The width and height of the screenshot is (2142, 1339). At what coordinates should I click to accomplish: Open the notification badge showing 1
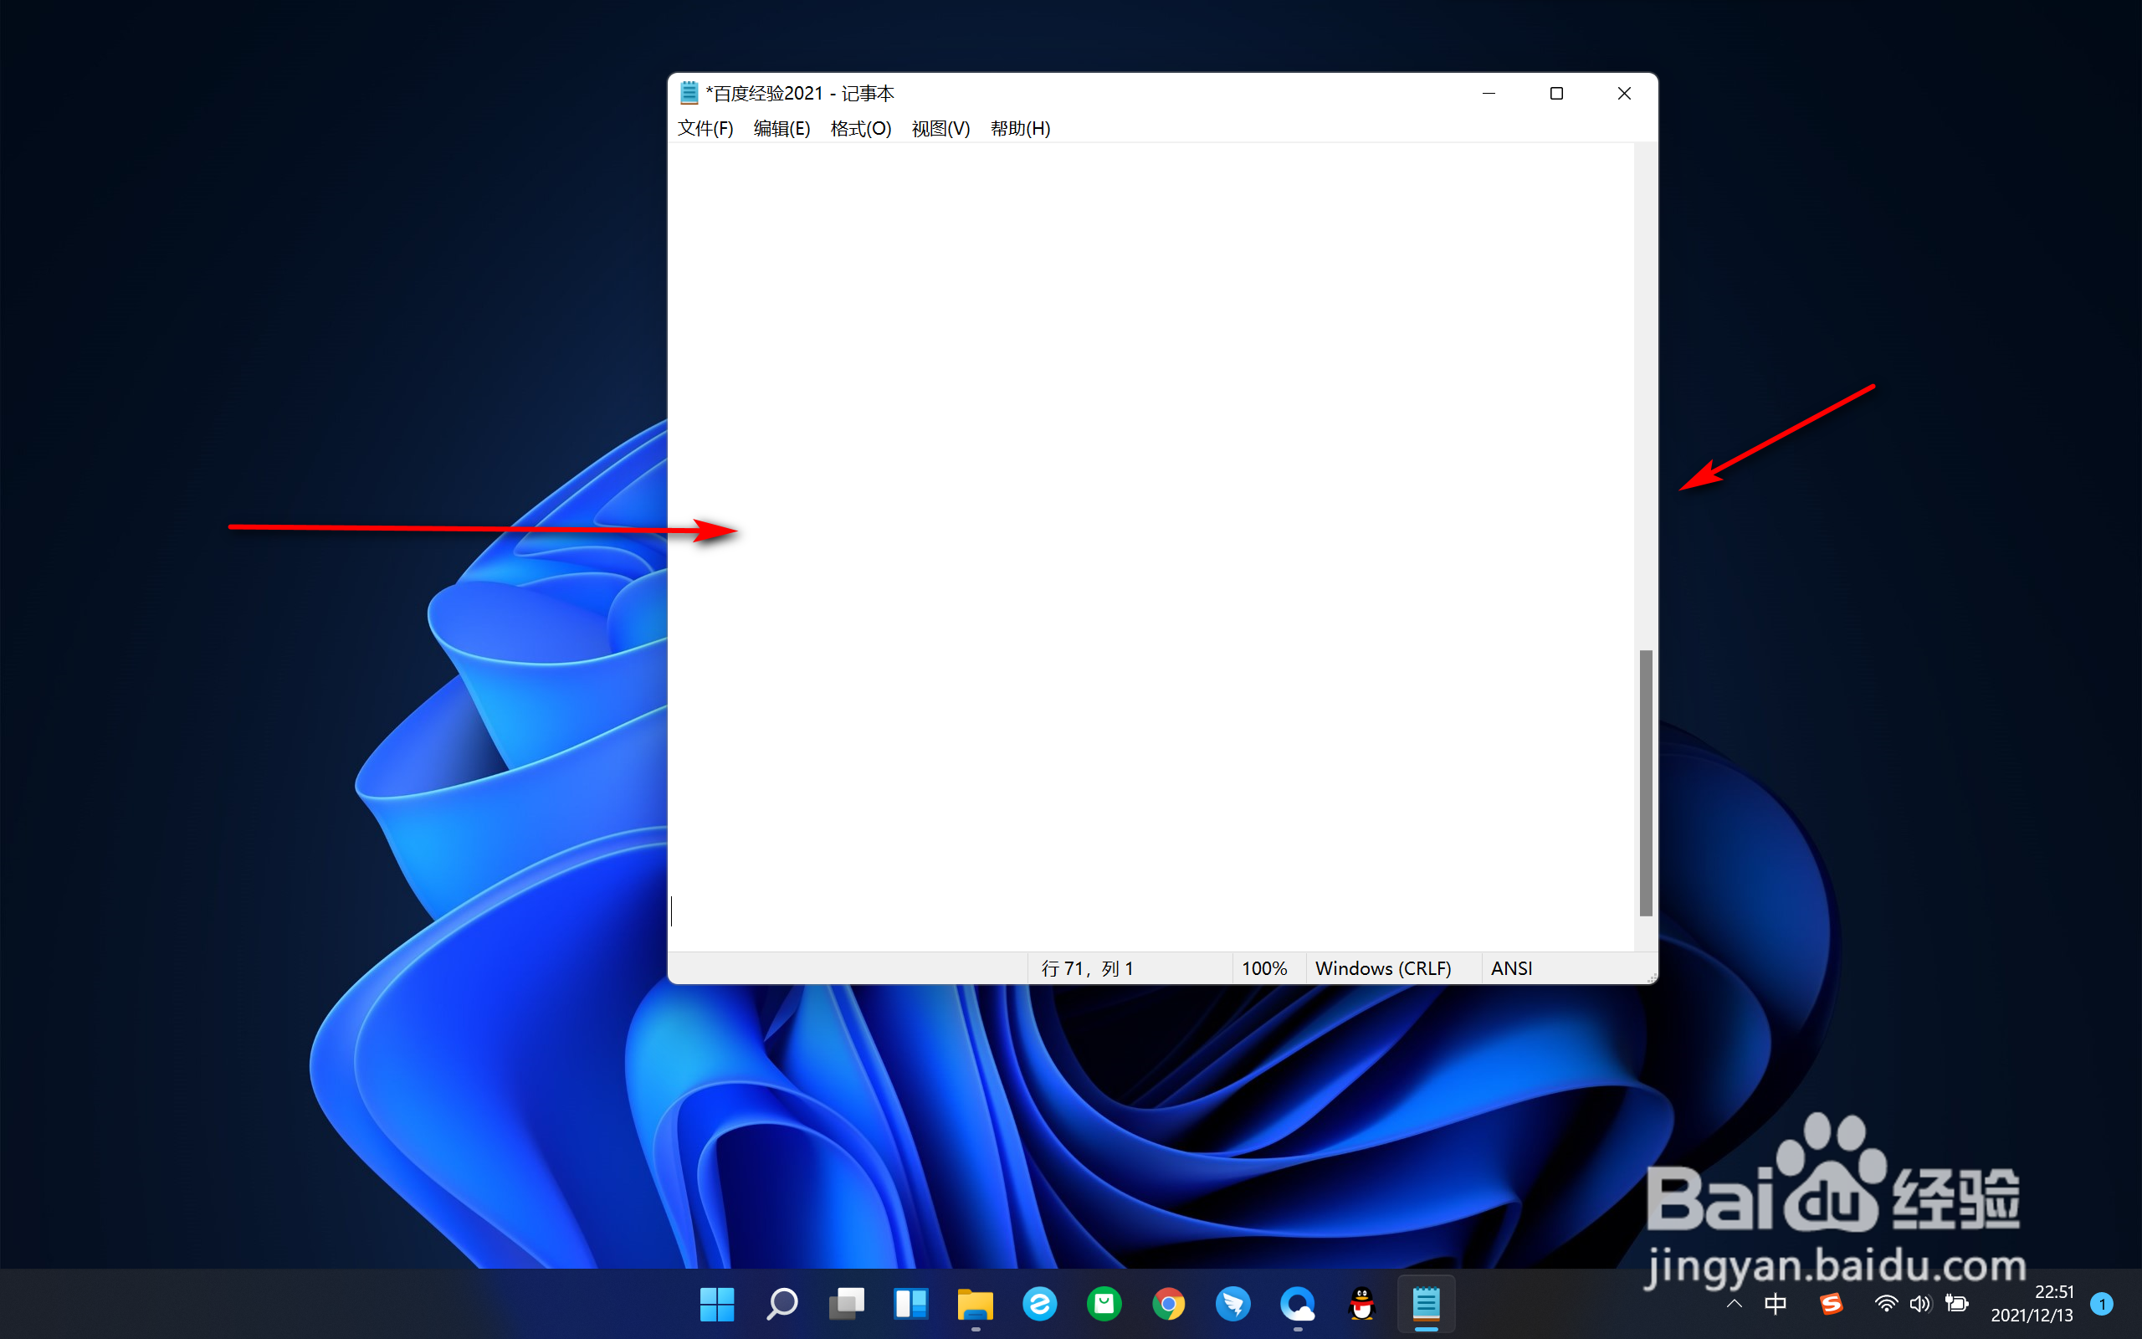click(x=2101, y=1304)
